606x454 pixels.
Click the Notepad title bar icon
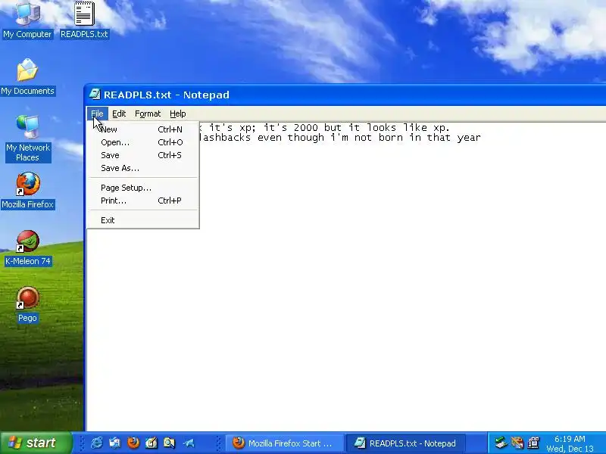pos(95,94)
